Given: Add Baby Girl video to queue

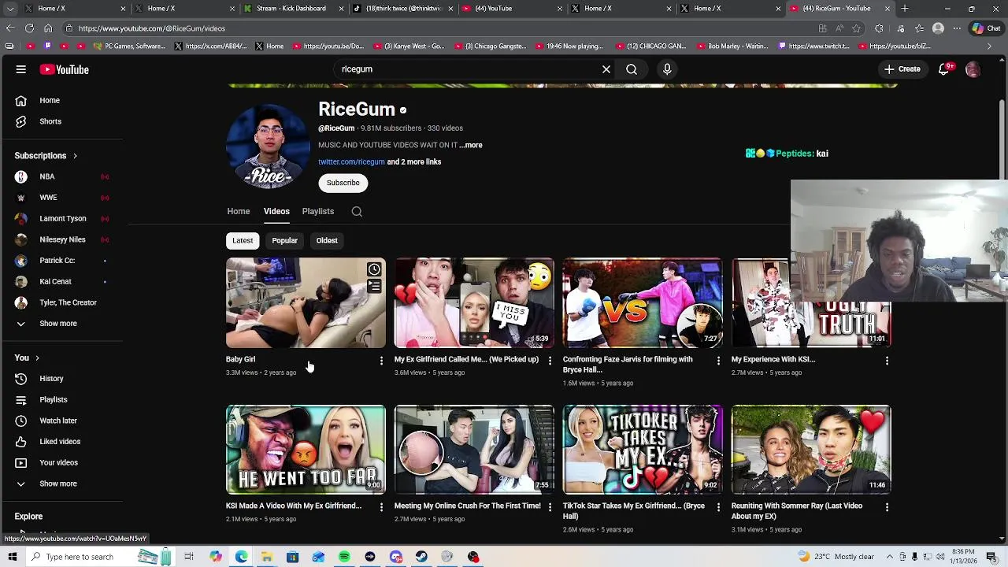Looking at the screenshot, I should 374,287.
